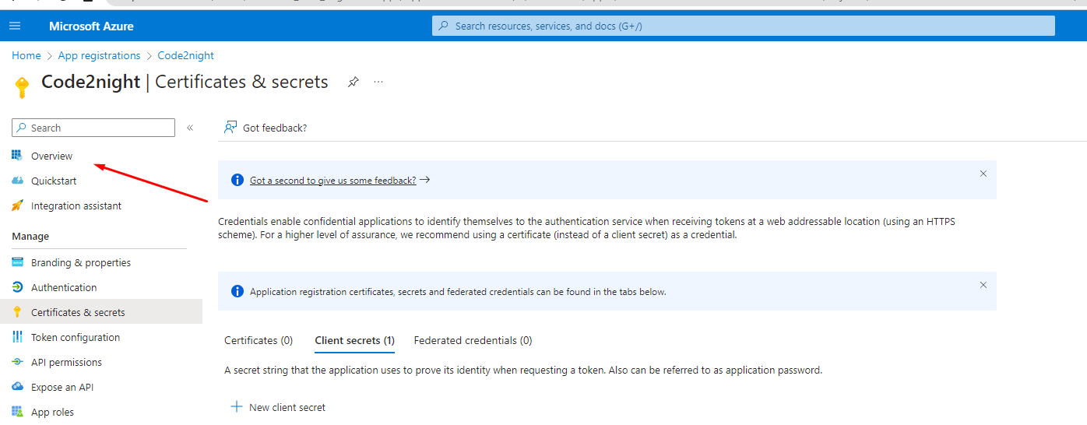Click info icon in application registration banner
The image size is (1087, 425).
(237, 291)
